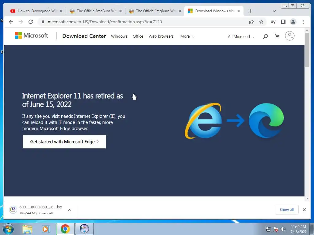314x235 pixels.
Task: Open the Office menu item
Action: pyautogui.click(x=138, y=36)
